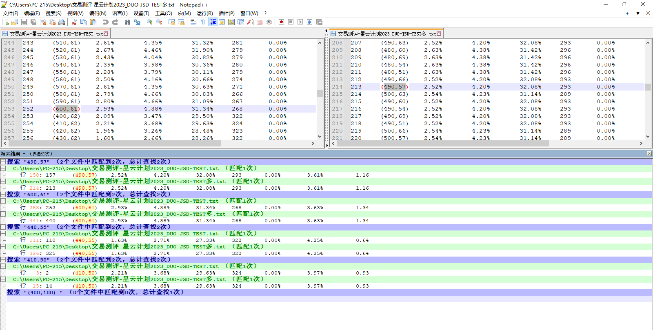Click the left pane vertical scrollbar thumb

click(320, 93)
